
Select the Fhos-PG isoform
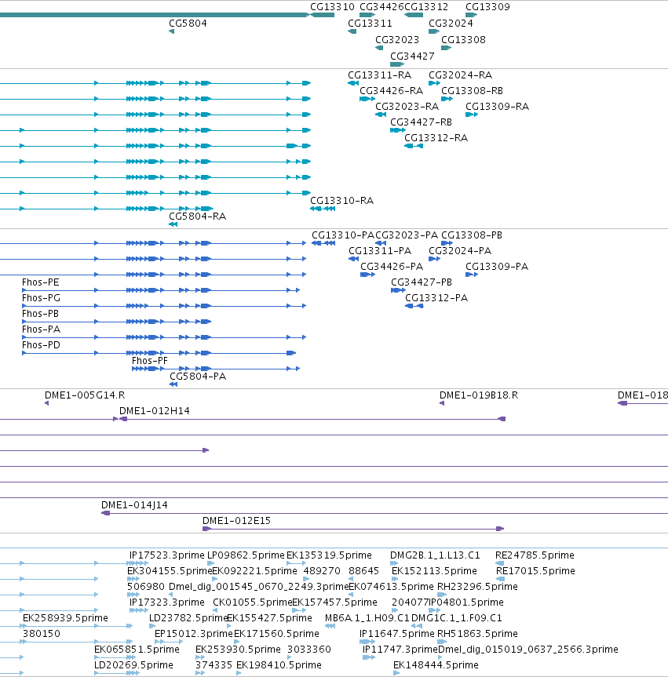coord(41,298)
